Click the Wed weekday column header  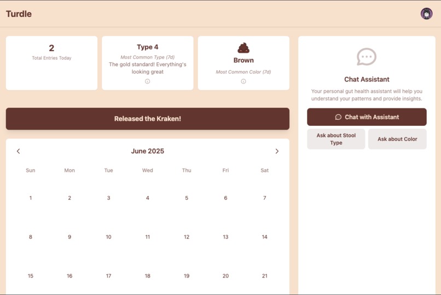click(x=147, y=170)
